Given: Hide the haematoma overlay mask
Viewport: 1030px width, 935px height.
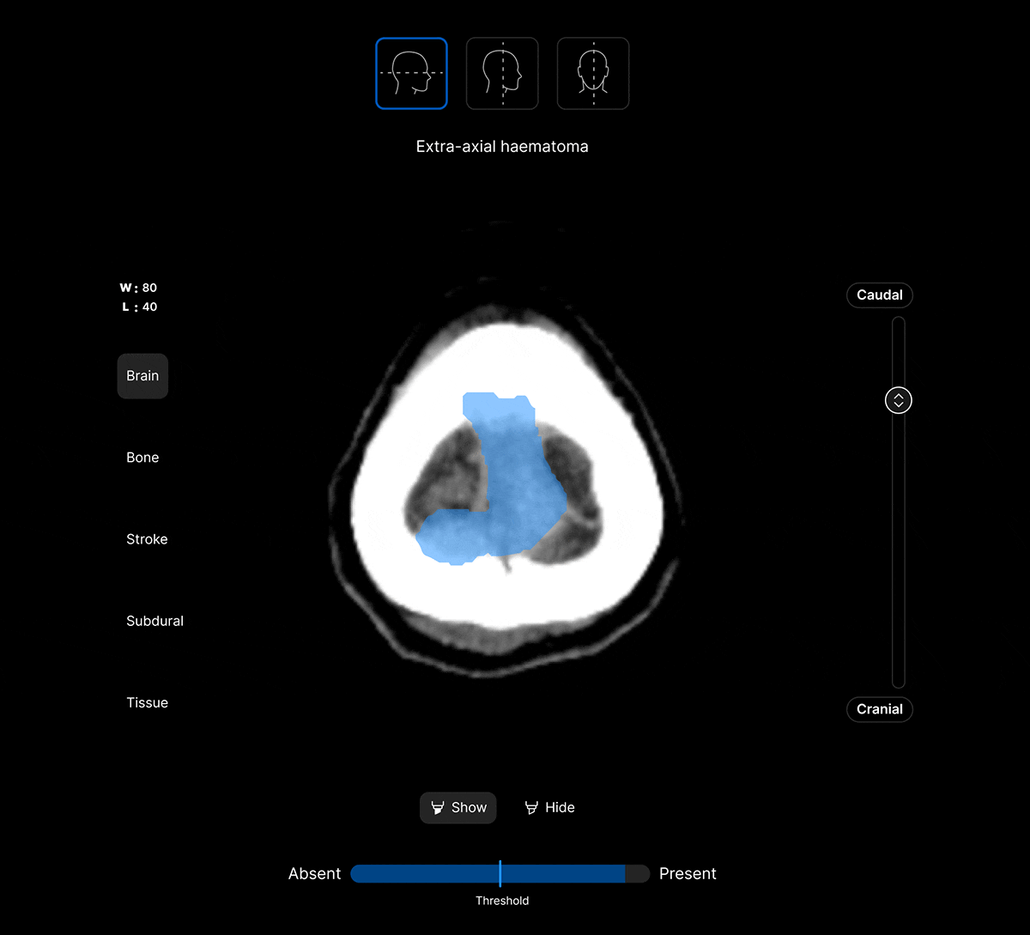Looking at the screenshot, I should pos(549,808).
